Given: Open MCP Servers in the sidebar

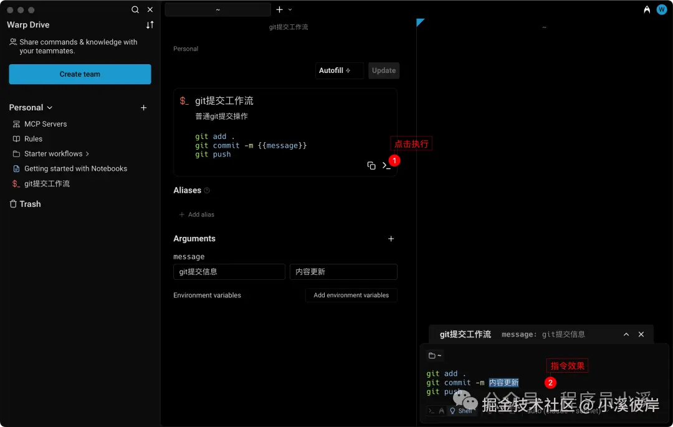Looking at the screenshot, I should click(x=45, y=124).
